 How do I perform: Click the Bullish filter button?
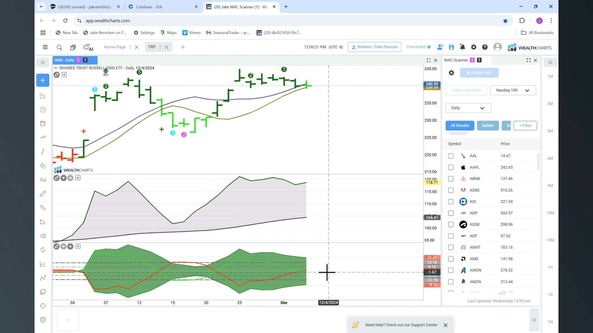coord(488,125)
